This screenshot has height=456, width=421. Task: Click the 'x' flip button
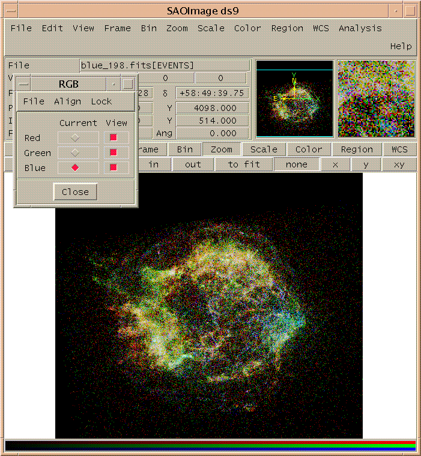(x=335, y=164)
